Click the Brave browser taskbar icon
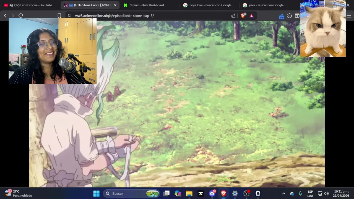Image resolution: width=354 pixels, height=199 pixels. 223,193
